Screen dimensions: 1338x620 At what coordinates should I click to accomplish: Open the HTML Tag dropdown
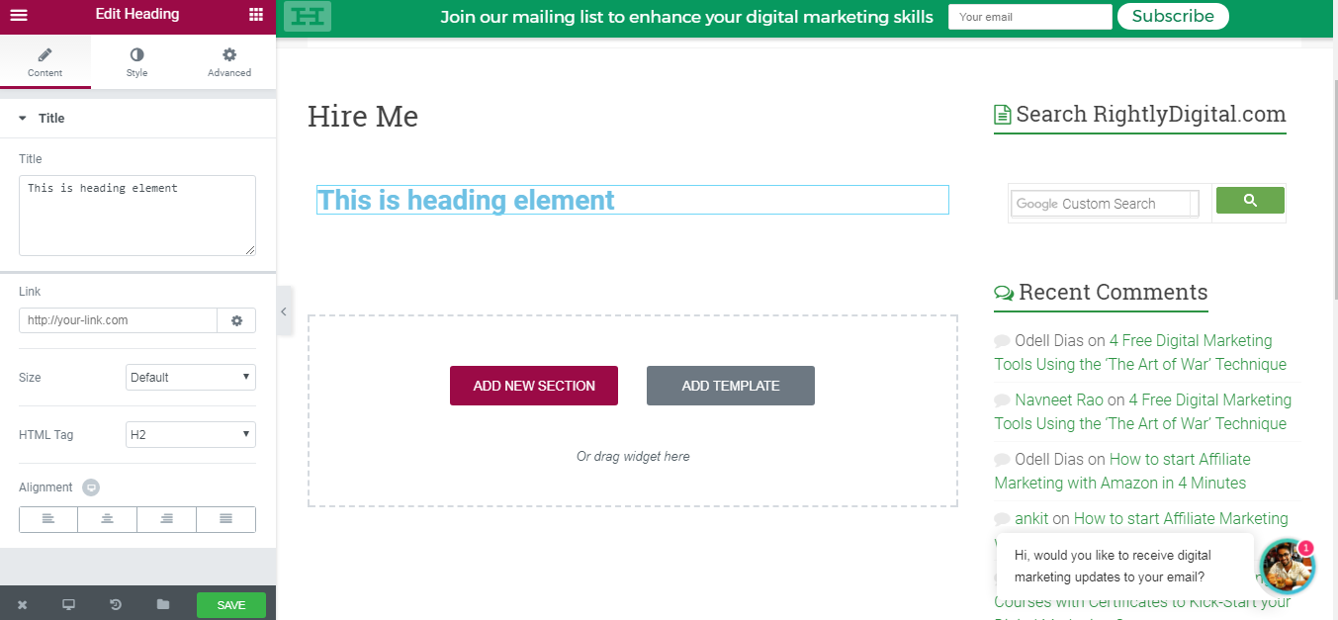(191, 434)
